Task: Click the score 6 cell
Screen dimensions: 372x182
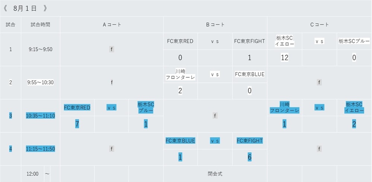Action: (x=250, y=157)
